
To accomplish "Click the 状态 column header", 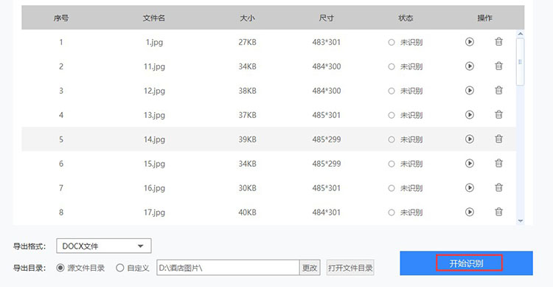I will [x=406, y=18].
